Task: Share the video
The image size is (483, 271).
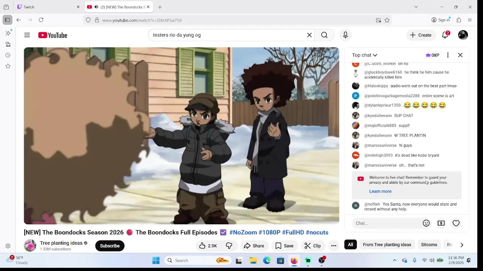Action: click(x=254, y=246)
